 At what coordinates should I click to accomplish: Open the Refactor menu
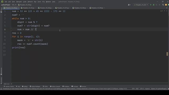click(x=30, y=2)
